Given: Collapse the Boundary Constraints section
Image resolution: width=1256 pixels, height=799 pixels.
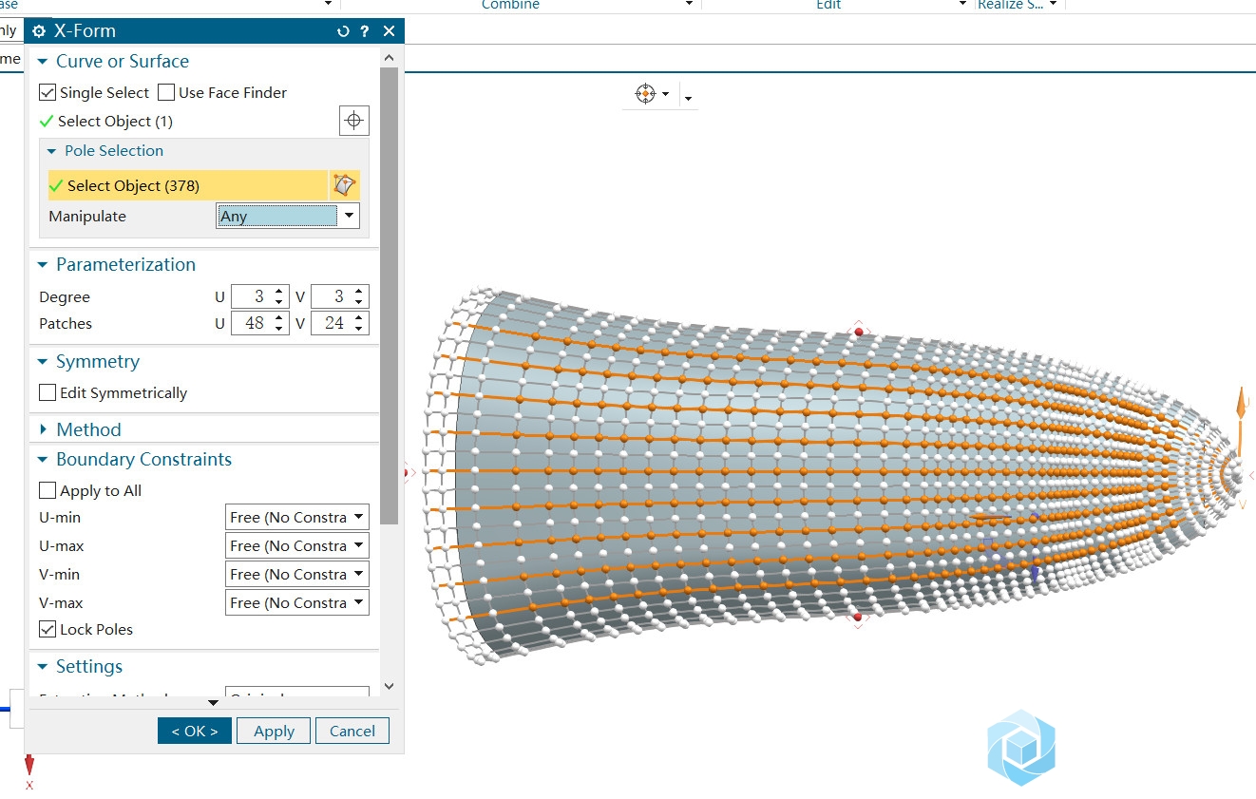Looking at the screenshot, I should coord(43,460).
